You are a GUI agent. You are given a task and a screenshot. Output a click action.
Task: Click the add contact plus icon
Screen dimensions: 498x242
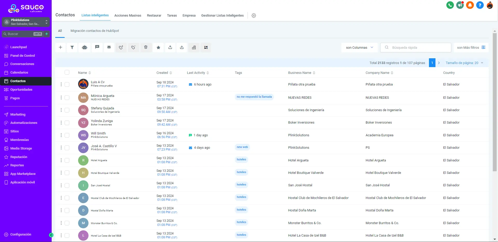click(x=60, y=47)
